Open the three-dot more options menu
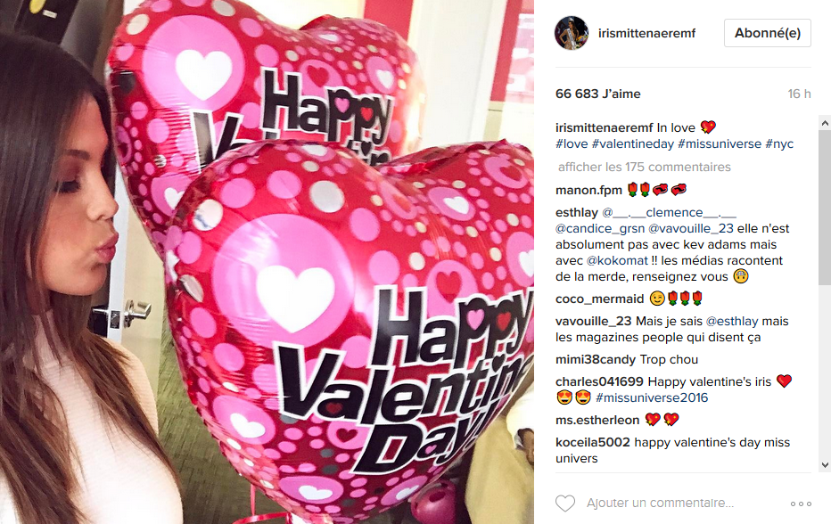 [x=801, y=504]
